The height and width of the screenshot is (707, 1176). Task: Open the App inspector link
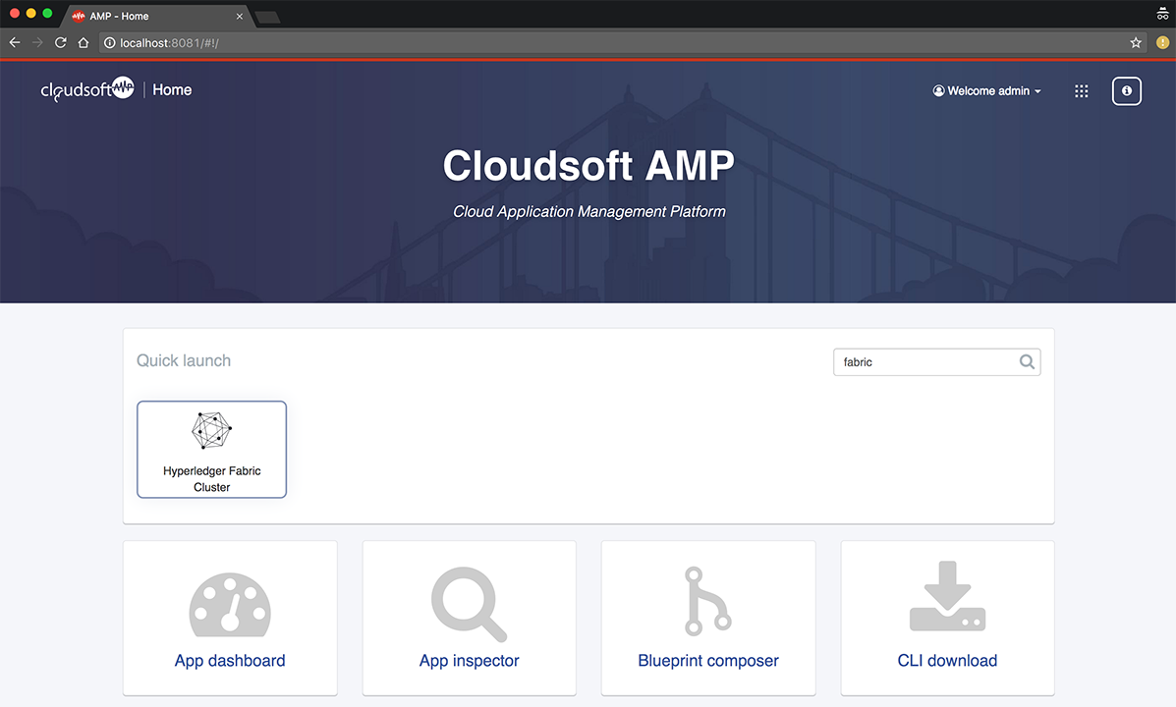(469, 661)
